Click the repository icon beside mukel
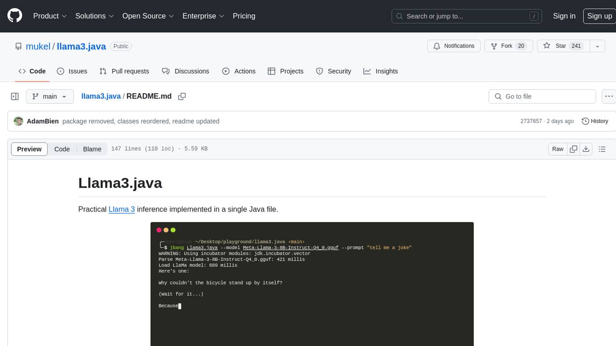The height and width of the screenshot is (346, 616). (19, 46)
